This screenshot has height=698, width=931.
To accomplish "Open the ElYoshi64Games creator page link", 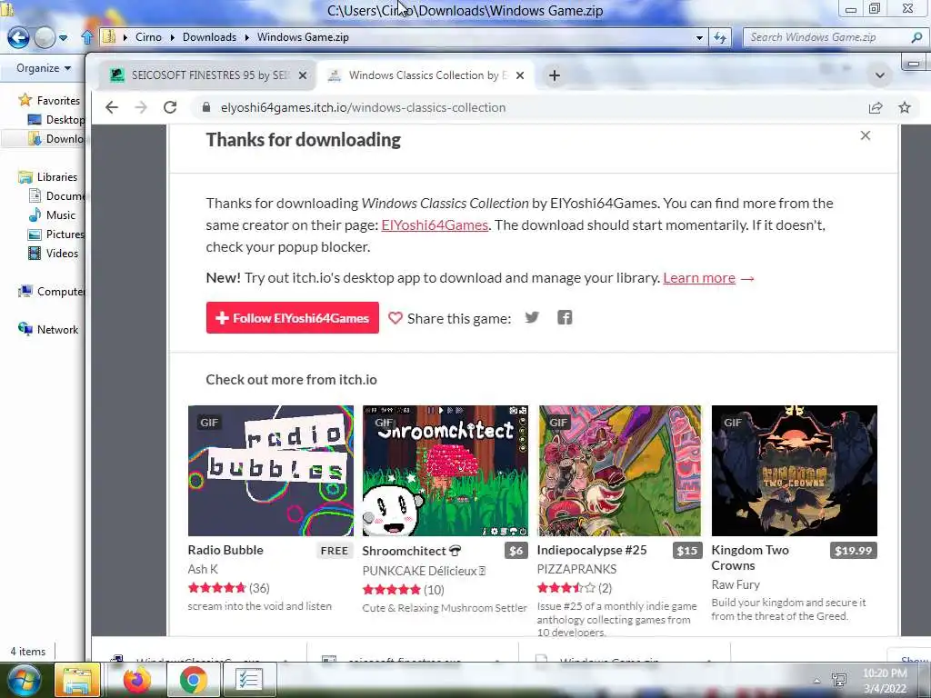I will (435, 225).
